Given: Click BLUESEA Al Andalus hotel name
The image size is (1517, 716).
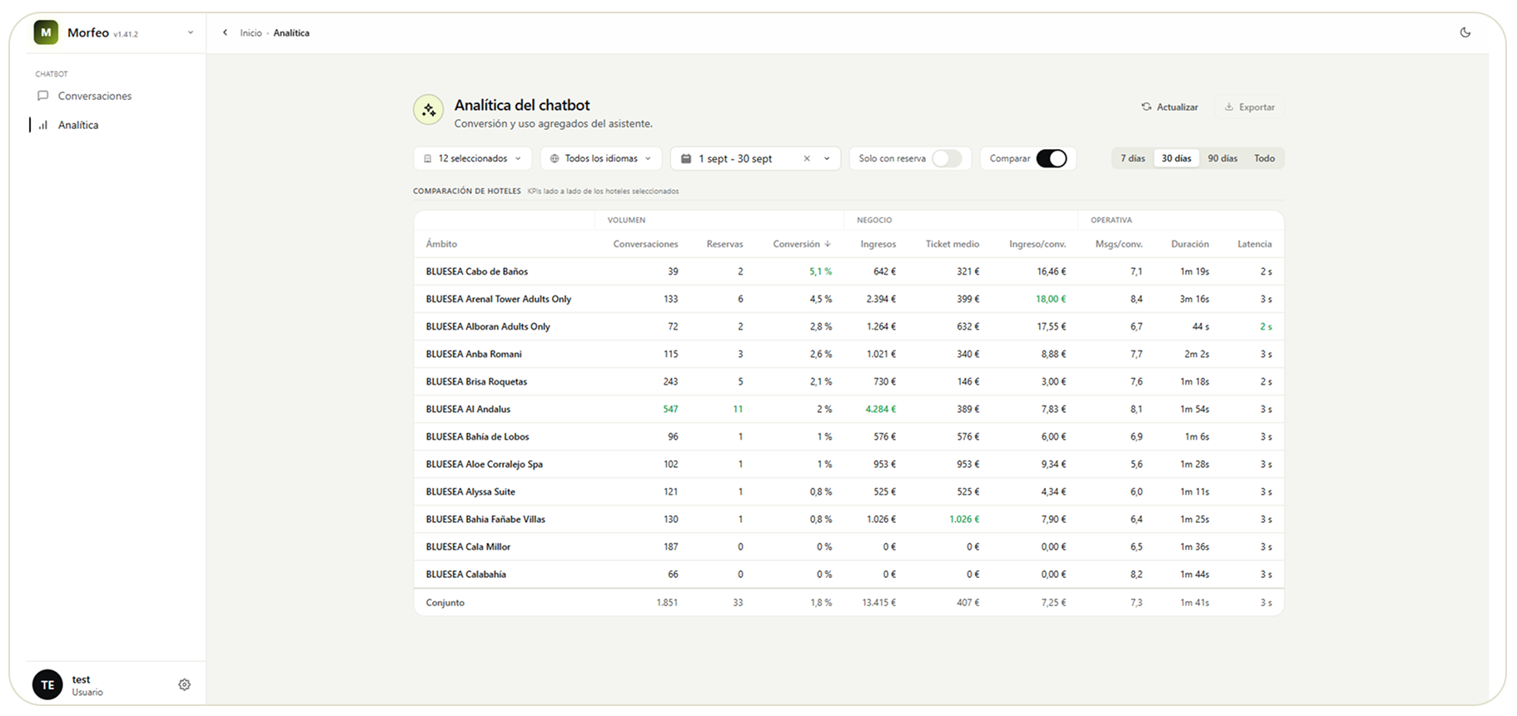Looking at the screenshot, I should pos(468,409).
